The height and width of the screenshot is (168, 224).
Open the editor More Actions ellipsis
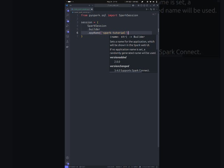tap(157, 9)
